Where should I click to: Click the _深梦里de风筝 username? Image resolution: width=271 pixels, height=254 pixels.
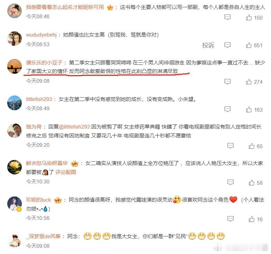click(44, 236)
